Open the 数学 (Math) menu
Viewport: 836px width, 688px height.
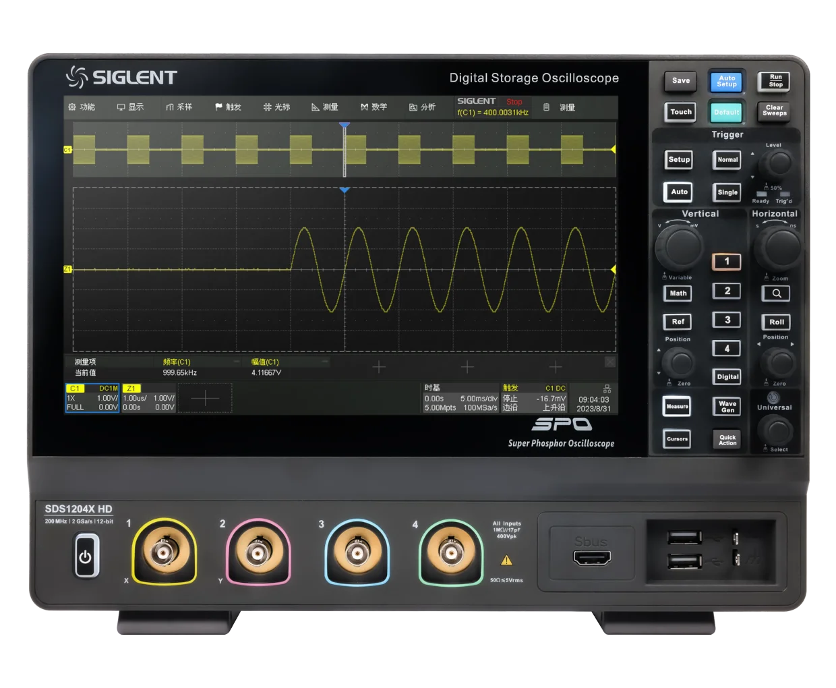pyautogui.click(x=374, y=107)
